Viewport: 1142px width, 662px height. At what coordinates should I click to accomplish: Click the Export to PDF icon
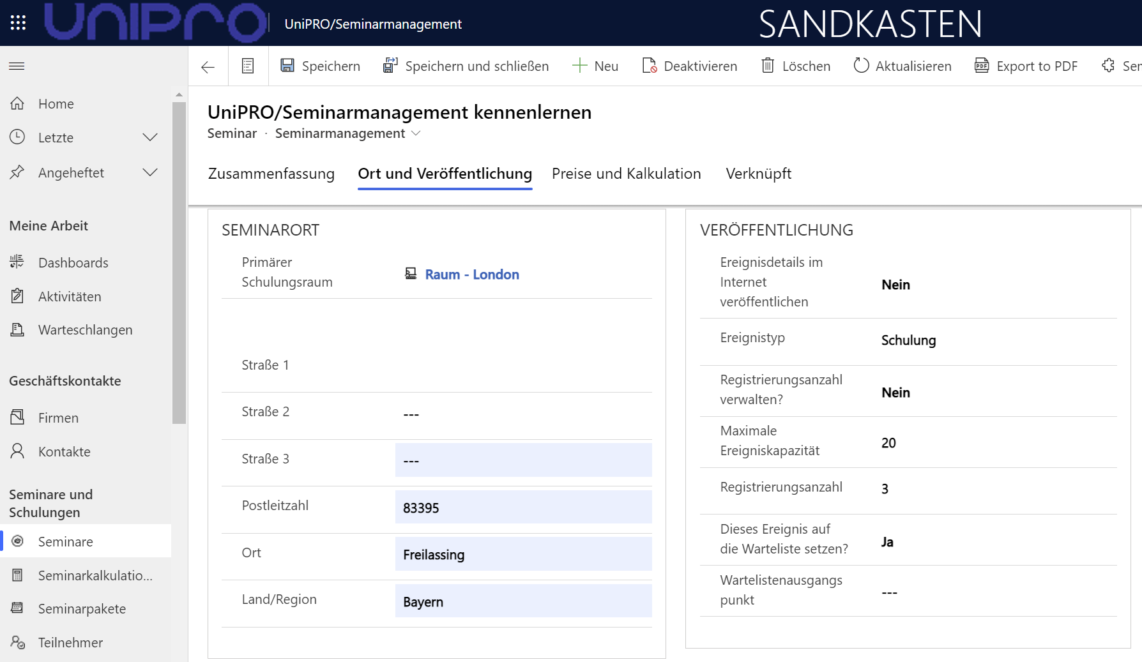[x=982, y=65]
